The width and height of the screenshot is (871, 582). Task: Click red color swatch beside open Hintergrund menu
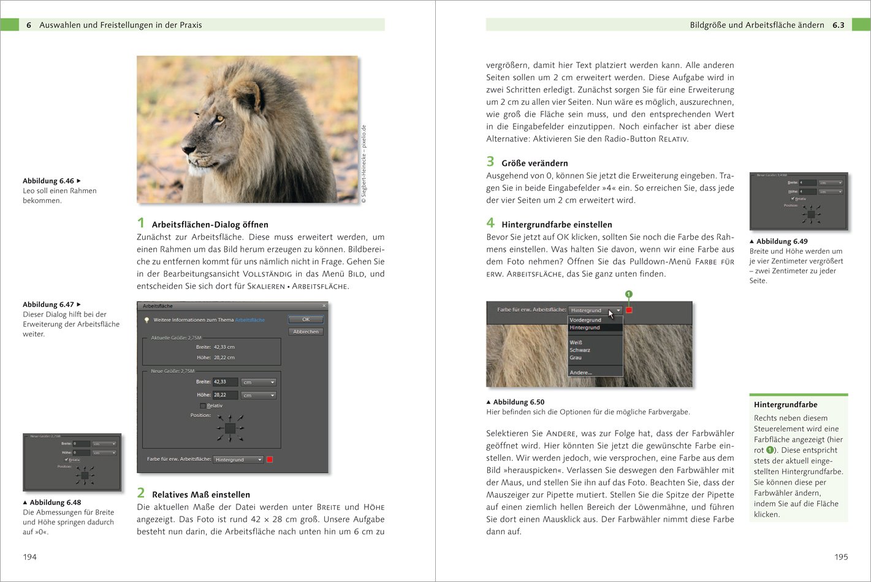[629, 310]
